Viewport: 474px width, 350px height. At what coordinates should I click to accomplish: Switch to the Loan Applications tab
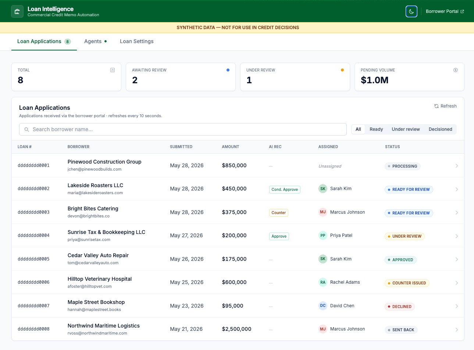click(44, 42)
